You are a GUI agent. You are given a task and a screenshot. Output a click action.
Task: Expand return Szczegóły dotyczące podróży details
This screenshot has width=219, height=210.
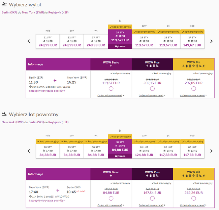[47, 201]
